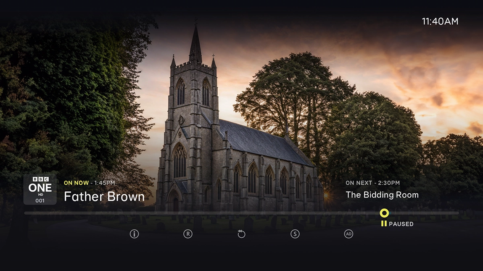Click the 1:45PM start time
Viewport: 483px width, 271px height.
click(x=105, y=183)
